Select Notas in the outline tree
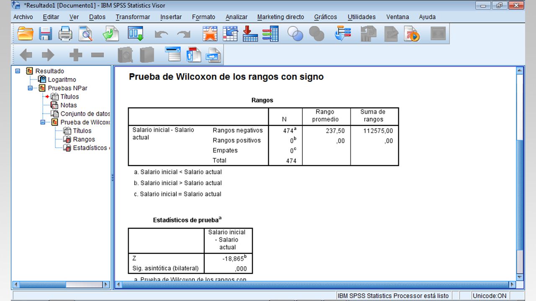The height and width of the screenshot is (301, 536). tap(69, 105)
